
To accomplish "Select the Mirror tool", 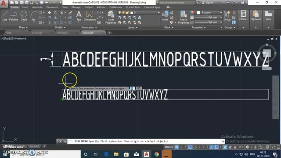I will pyautogui.click(x=56, y=18).
